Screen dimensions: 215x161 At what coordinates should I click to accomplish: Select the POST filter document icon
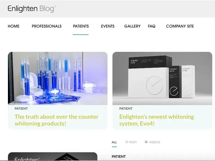(x=127, y=142)
